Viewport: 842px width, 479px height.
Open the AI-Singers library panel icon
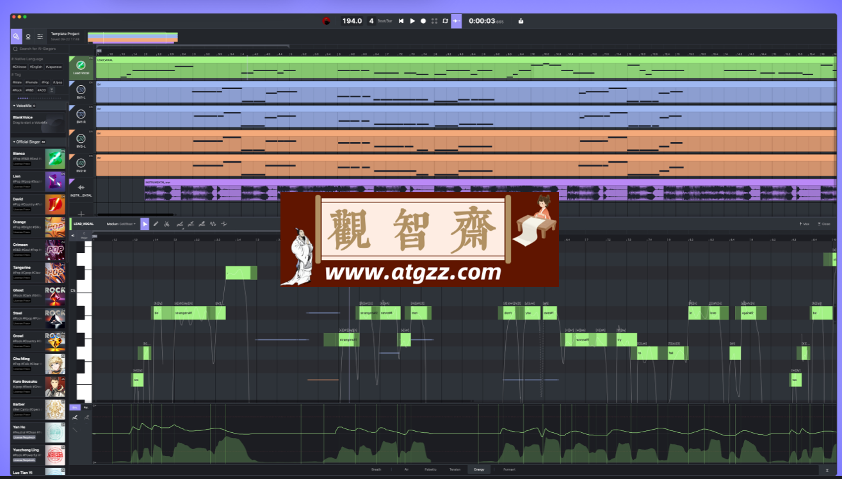coord(16,36)
